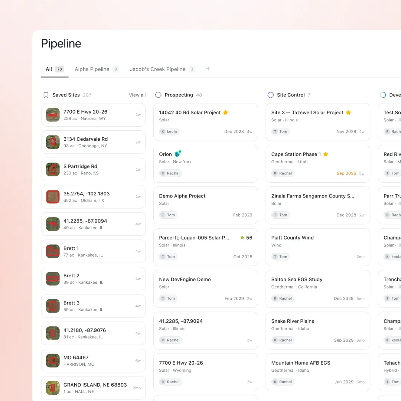Click the Orion project teal cluster icon
This screenshot has width=401, height=401.
(178, 153)
